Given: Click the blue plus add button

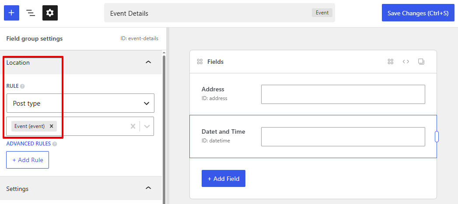Looking at the screenshot, I should (11, 13).
